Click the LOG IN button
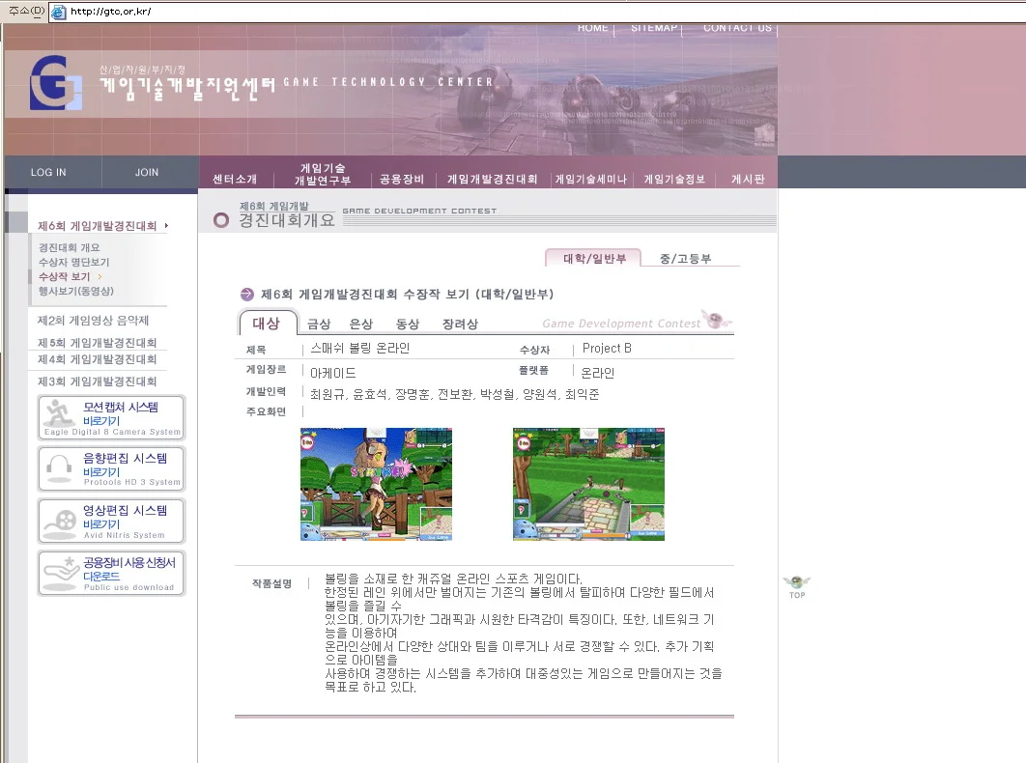Image resolution: width=1026 pixels, height=763 pixels. click(48, 172)
